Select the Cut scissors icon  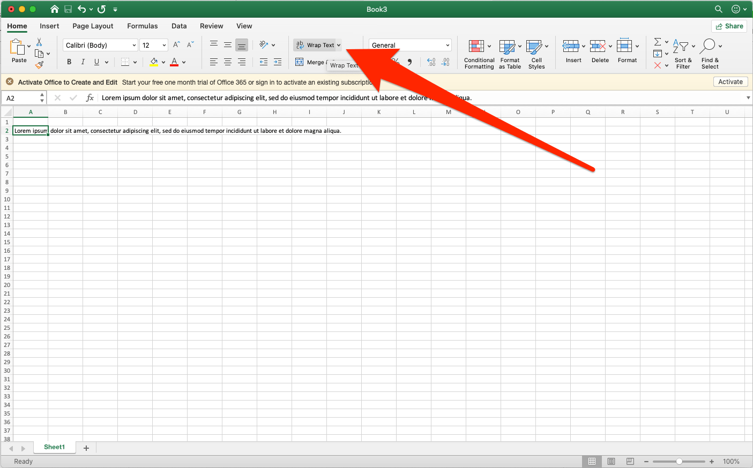39,42
